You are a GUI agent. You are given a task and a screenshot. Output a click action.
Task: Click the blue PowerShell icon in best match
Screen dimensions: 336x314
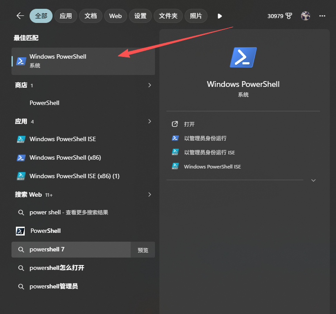pos(21,61)
